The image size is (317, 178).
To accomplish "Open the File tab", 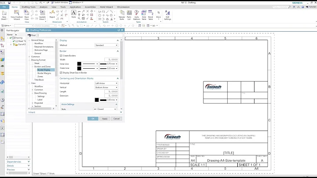I will point(4,7).
